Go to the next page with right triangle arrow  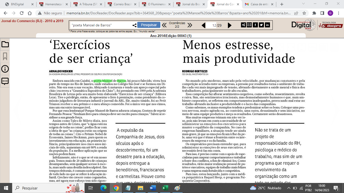(x=229, y=25)
